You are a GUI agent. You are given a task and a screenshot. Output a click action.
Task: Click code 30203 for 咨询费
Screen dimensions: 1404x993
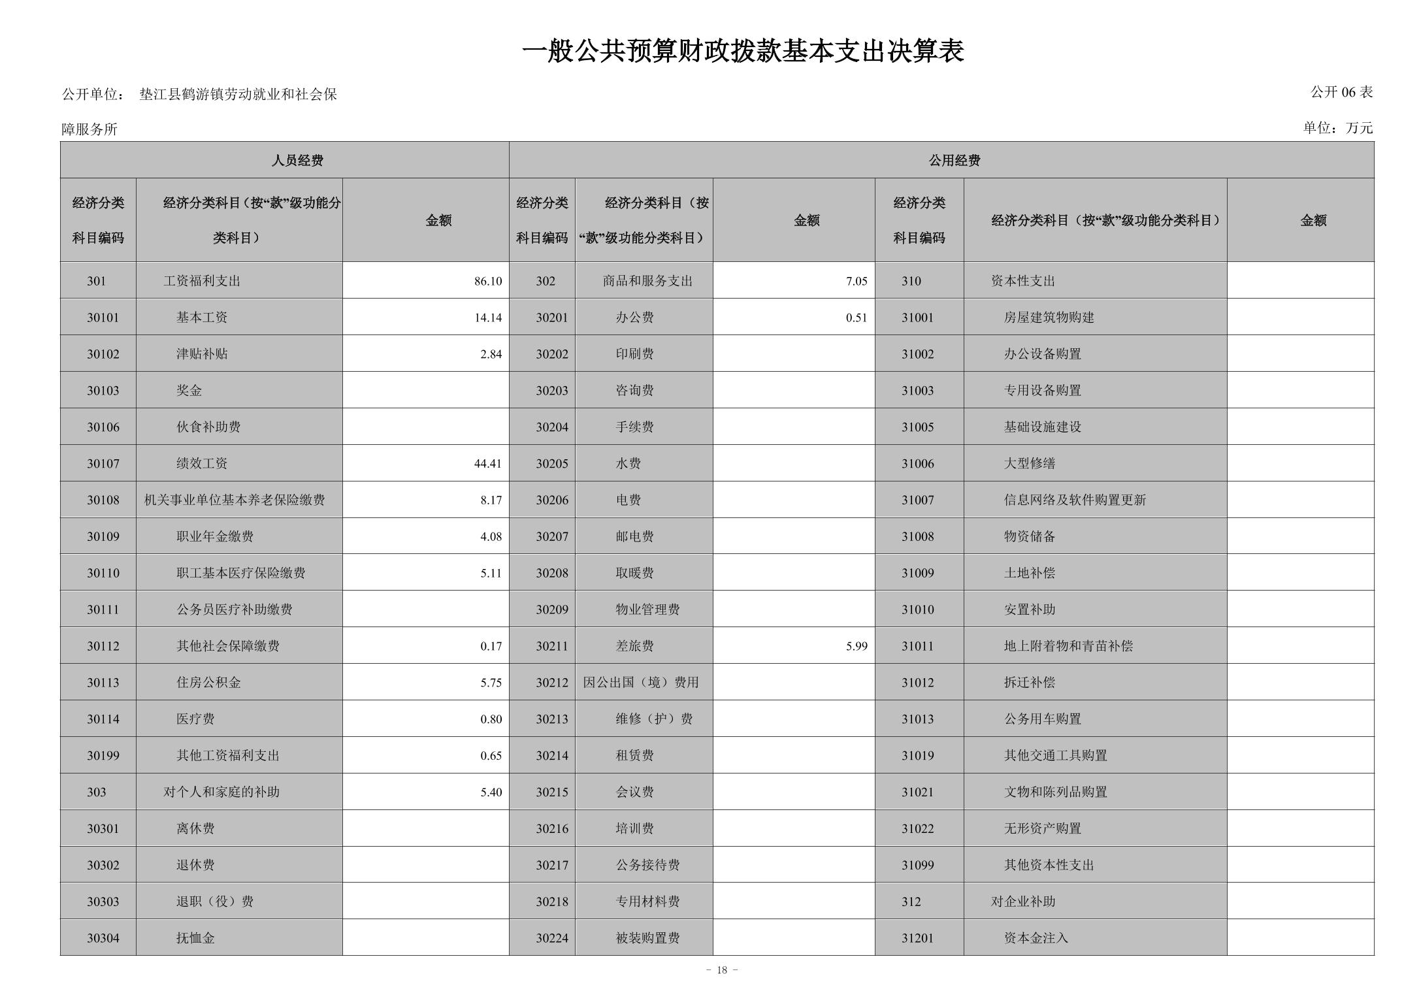552,391
